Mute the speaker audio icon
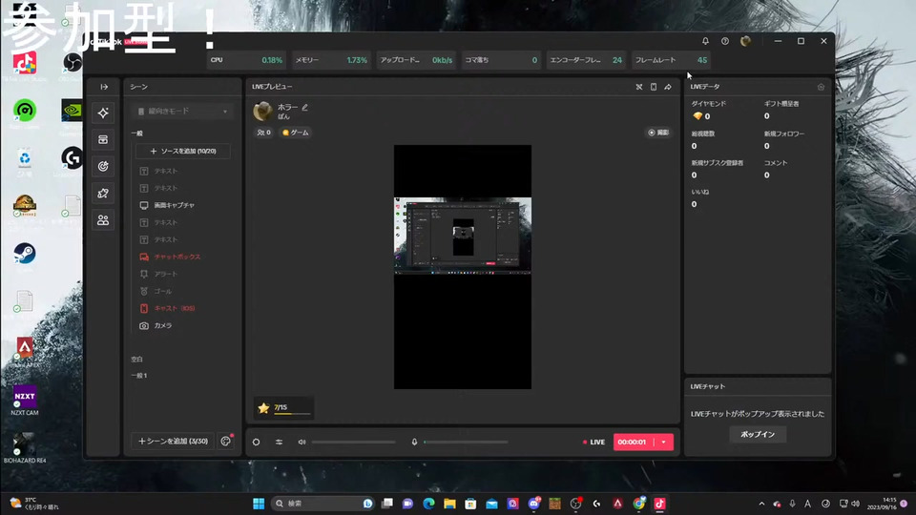The image size is (916, 515). tap(302, 442)
